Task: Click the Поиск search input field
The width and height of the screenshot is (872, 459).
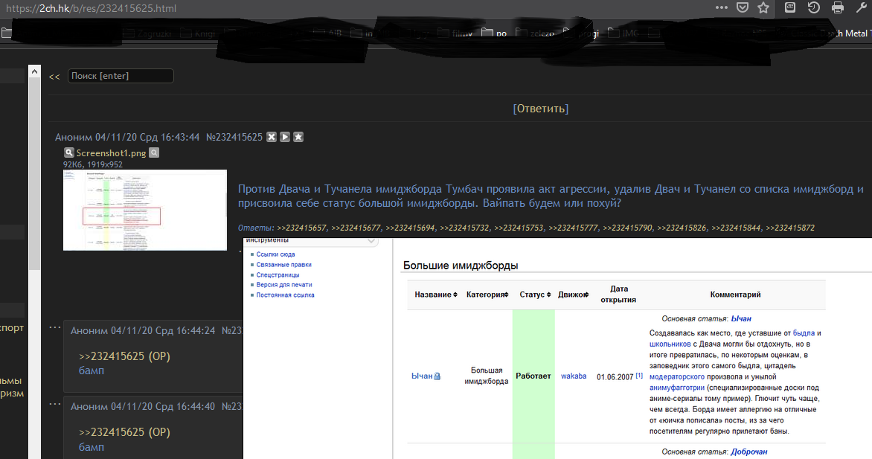Action: coord(121,76)
